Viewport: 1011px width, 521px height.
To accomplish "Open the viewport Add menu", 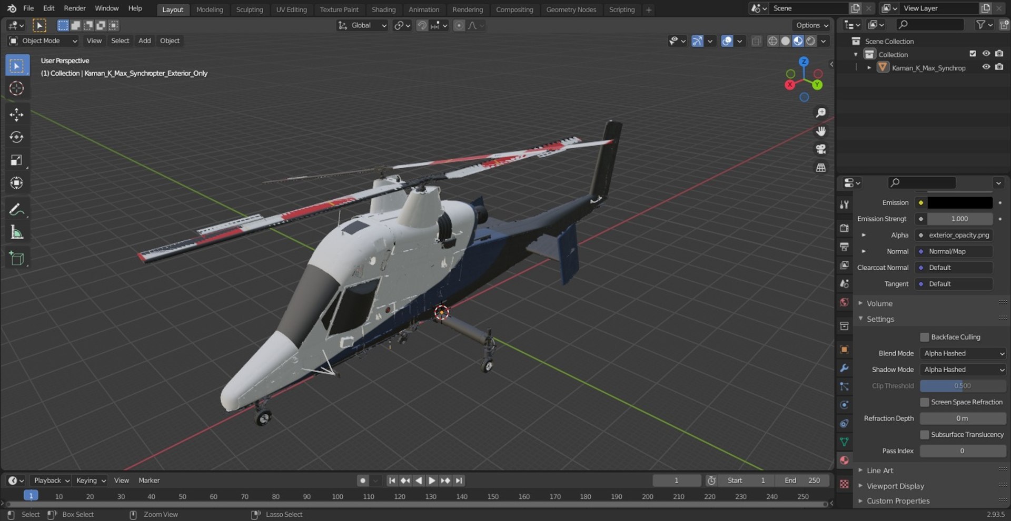I will (x=144, y=41).
